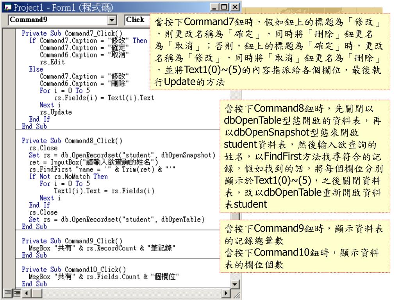Click the rs.Fields.Count MsgBox line

tap(104, 277)
